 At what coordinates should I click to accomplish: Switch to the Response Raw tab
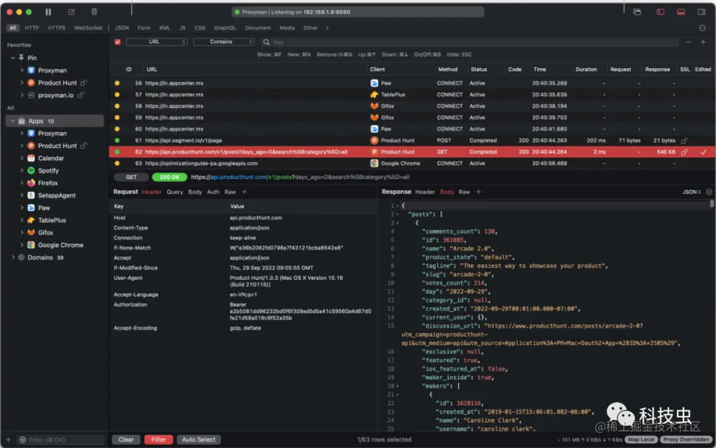point(464,193)
